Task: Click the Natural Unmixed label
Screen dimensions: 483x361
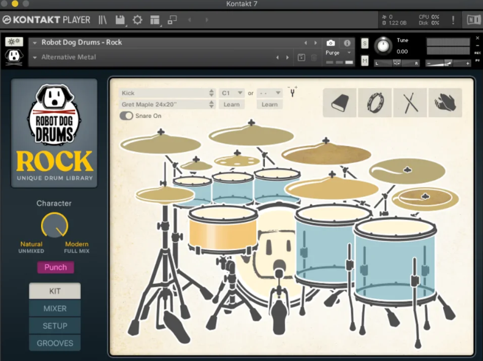Action: pos(31,247)
